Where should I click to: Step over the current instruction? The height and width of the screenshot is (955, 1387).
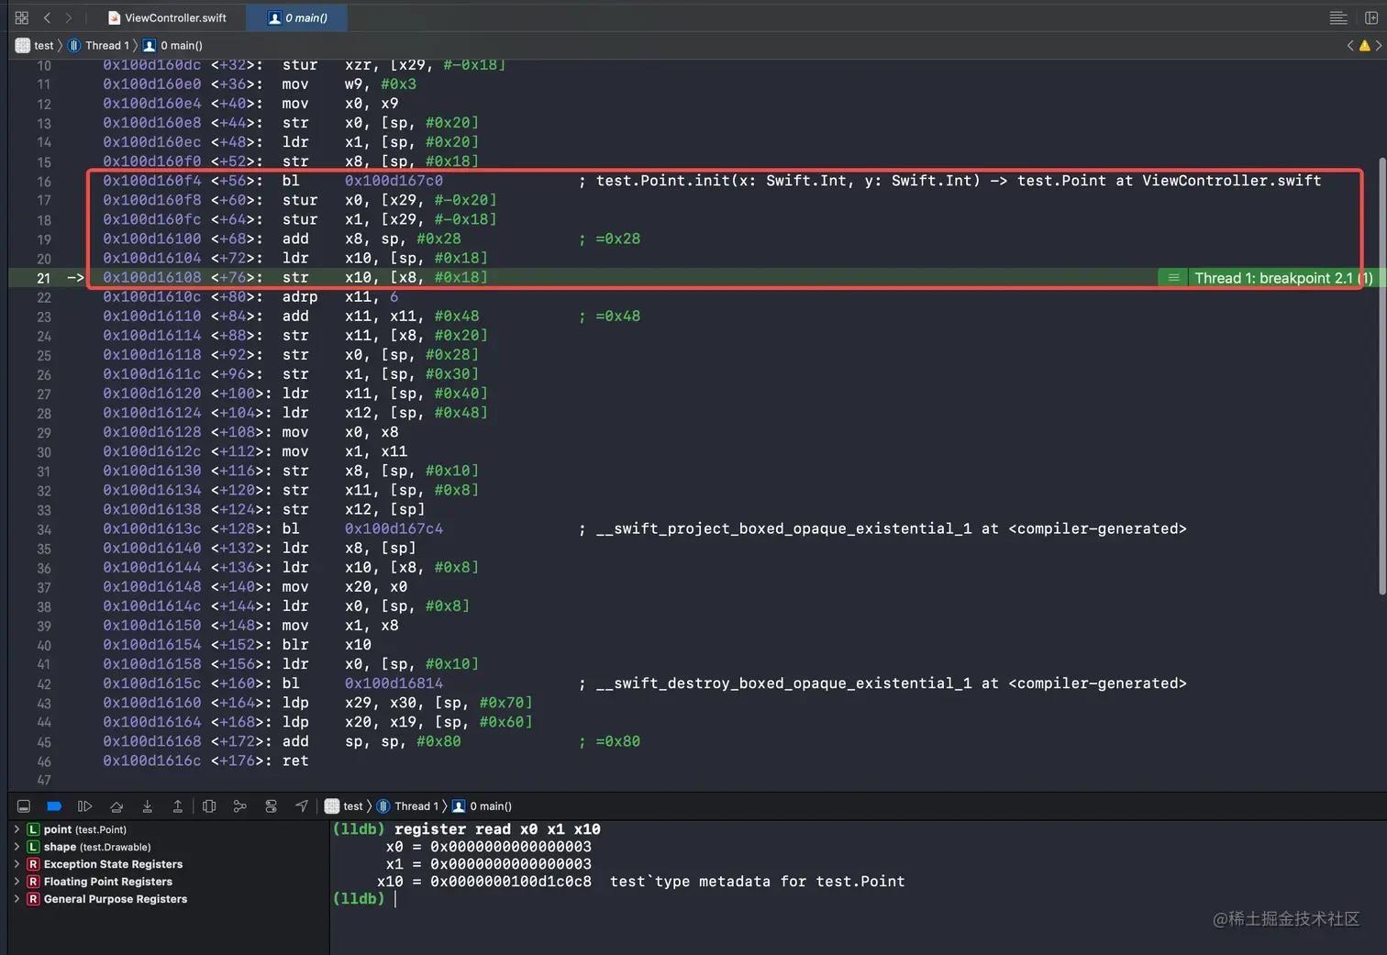117,806
